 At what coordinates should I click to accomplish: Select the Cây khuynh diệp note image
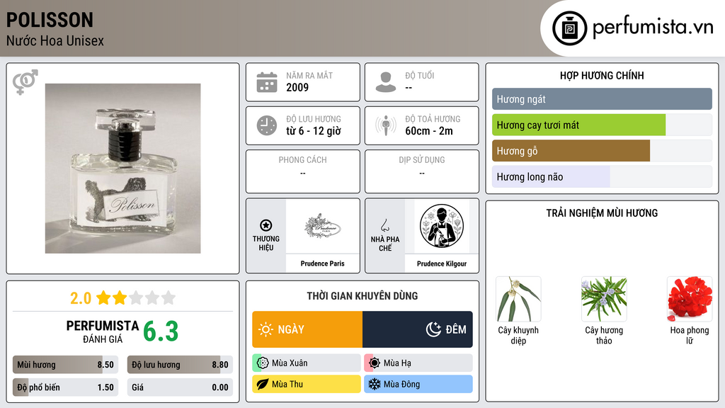[x=518, y=299]
